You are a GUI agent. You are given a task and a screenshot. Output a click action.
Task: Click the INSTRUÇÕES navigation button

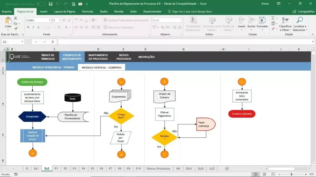tap(146, 57)
